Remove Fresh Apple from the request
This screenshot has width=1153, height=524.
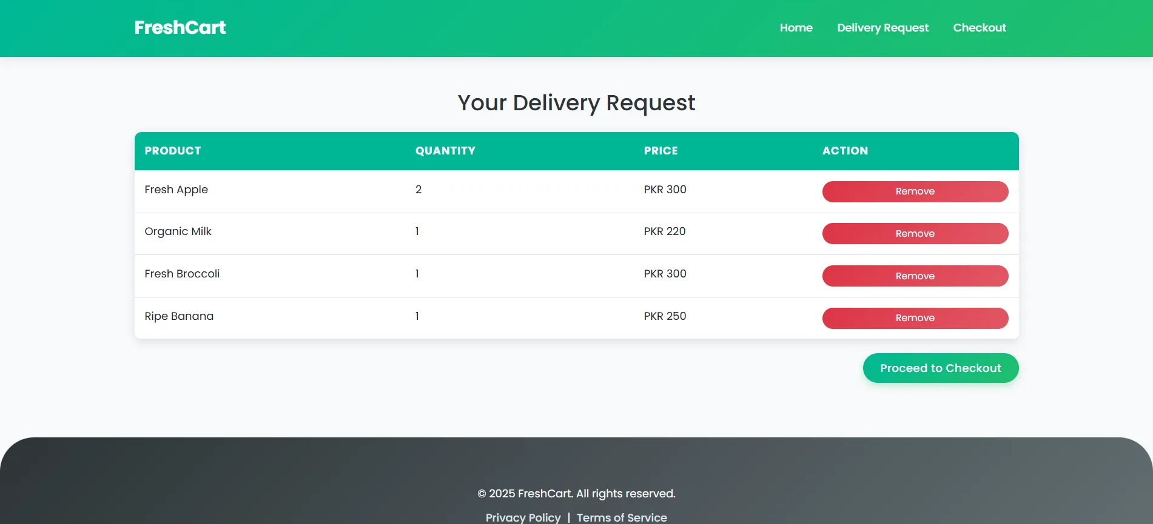915,191
